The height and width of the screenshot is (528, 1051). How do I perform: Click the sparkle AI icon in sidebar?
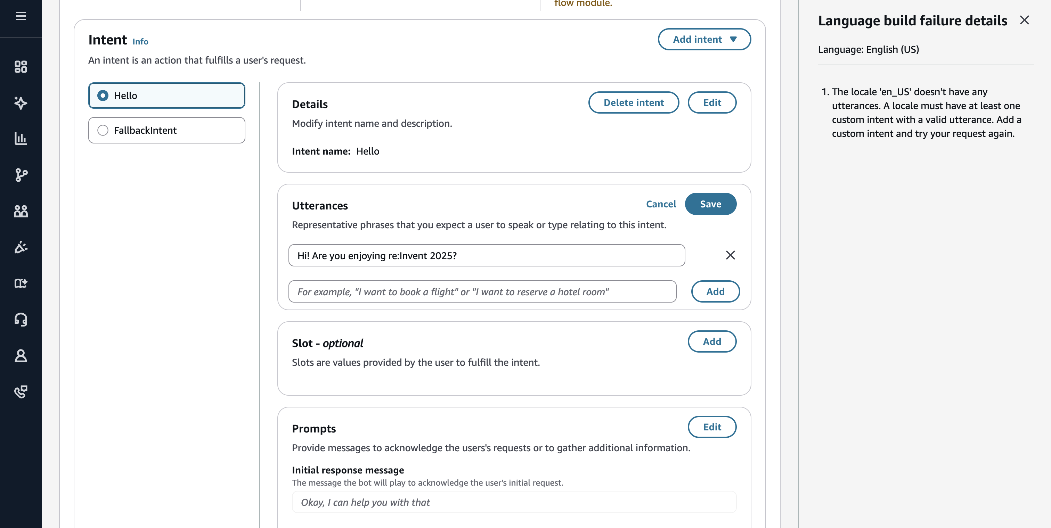(x=21, y=103)
